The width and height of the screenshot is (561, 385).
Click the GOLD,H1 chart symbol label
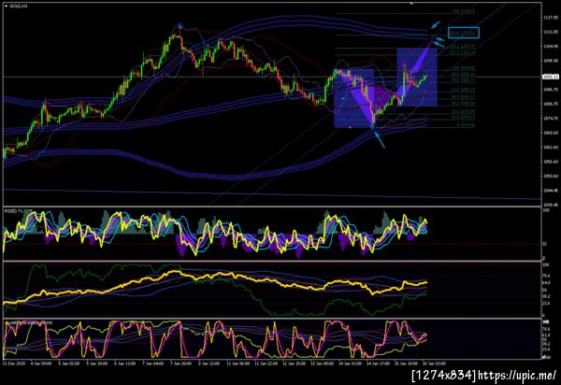pyautogui.click(x=19, y=7)
